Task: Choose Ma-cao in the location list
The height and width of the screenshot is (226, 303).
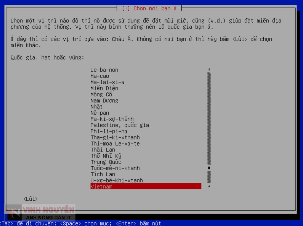Action: point(100,76)
